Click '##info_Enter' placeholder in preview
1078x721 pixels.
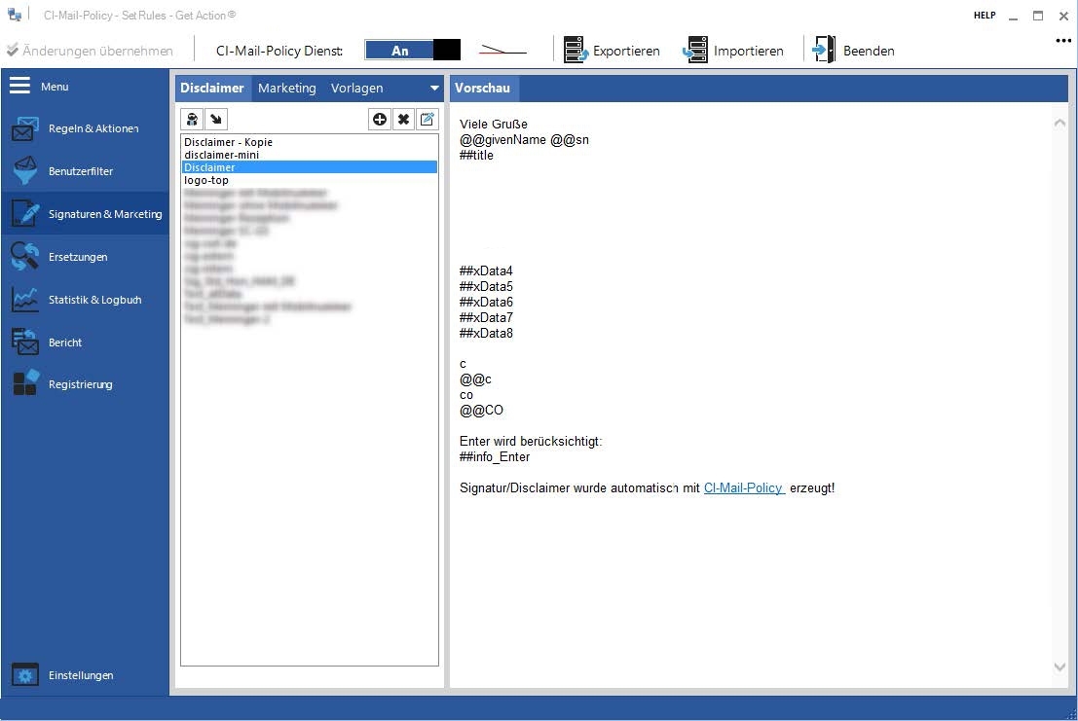(x=495, y=456)
